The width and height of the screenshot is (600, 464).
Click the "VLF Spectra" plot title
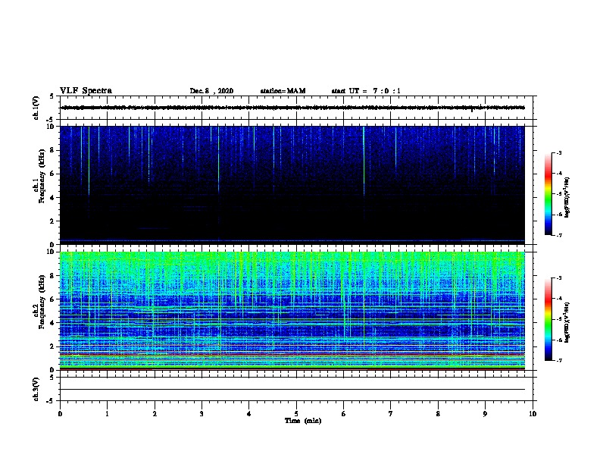coord(86,91)
